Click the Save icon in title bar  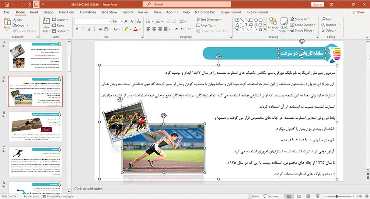click(x=7, y=5)
